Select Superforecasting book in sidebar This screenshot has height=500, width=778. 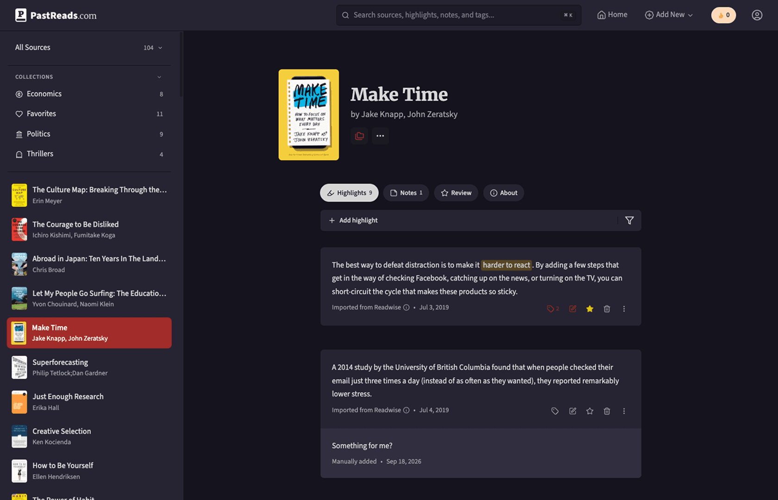[x=89, y=368]
